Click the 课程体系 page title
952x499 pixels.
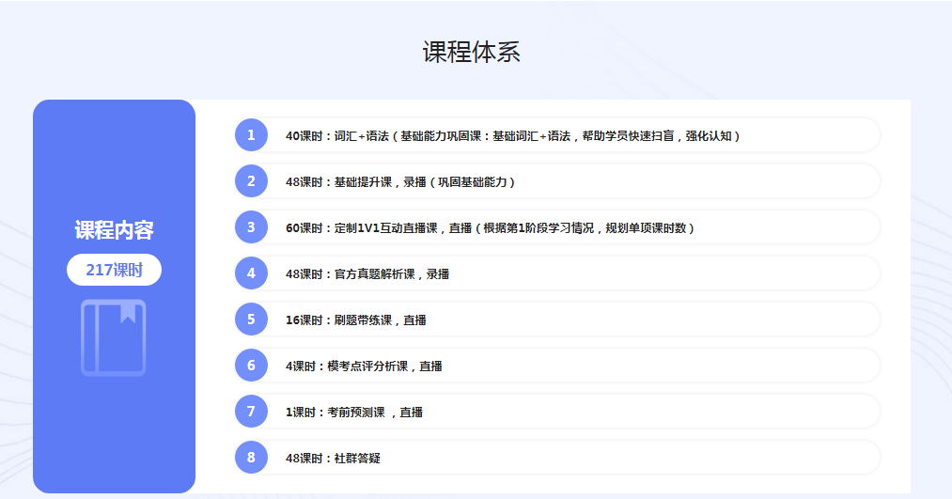pyautogui.click(x=471, y=52)
